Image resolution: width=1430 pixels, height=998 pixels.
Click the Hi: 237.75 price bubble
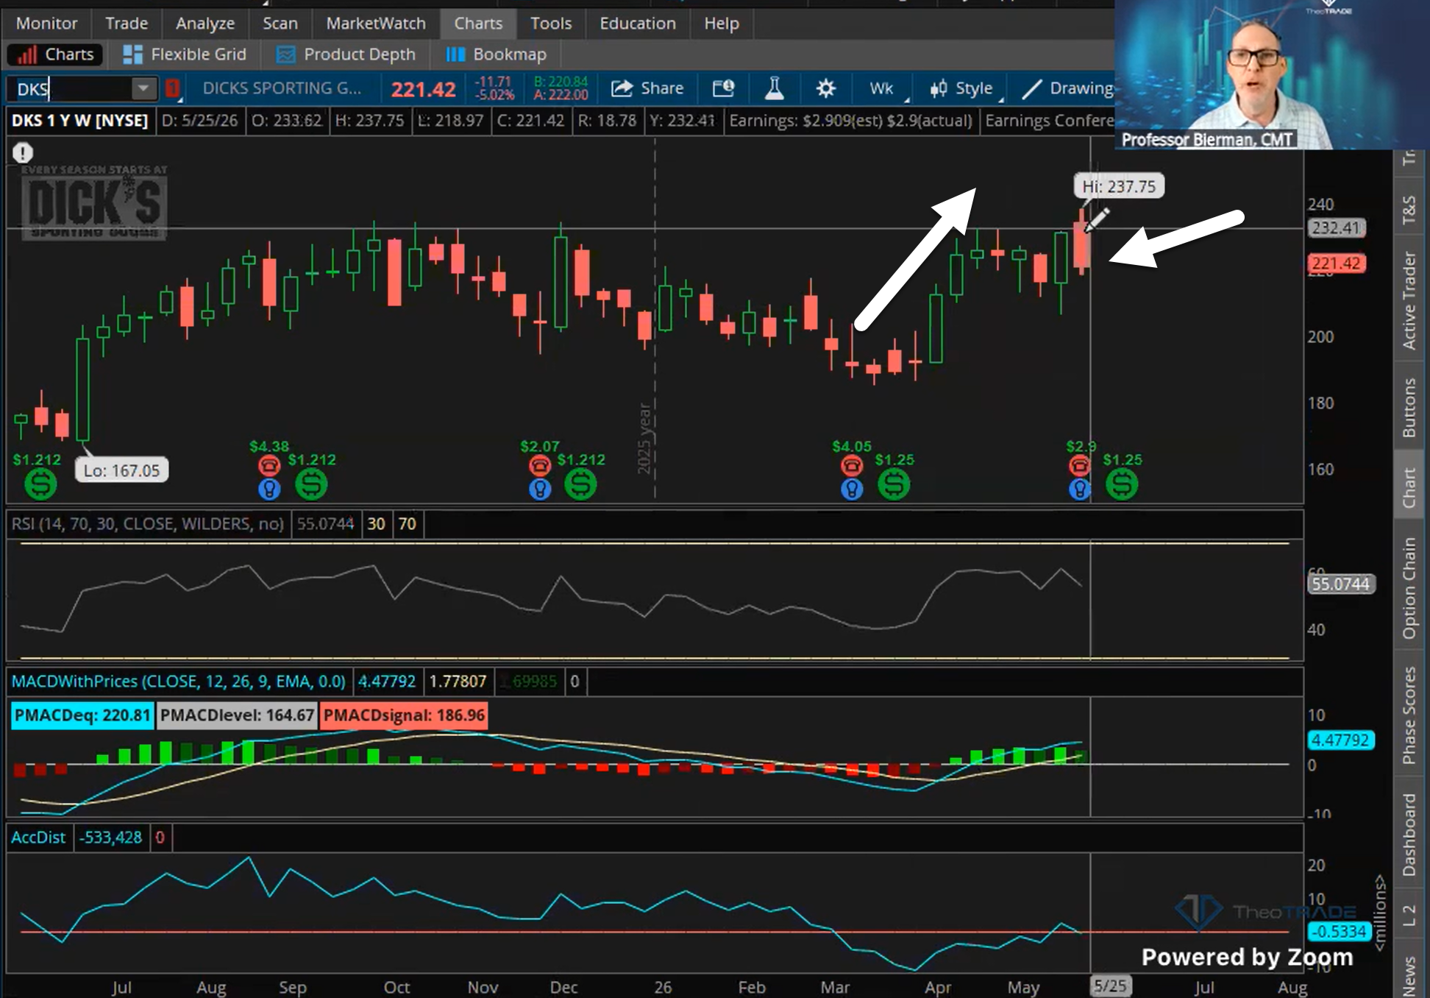tap(1119, 187)
